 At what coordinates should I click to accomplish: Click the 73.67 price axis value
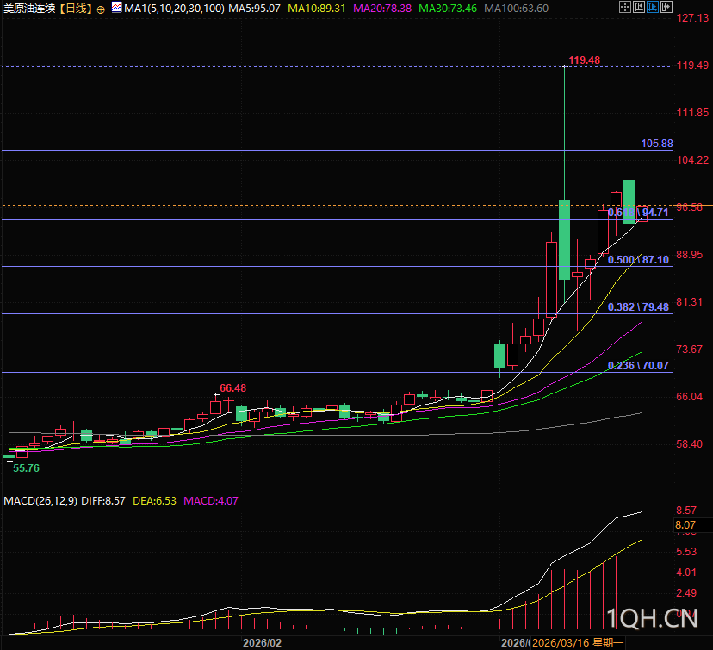pyautogui.click(x=690, y=349)
